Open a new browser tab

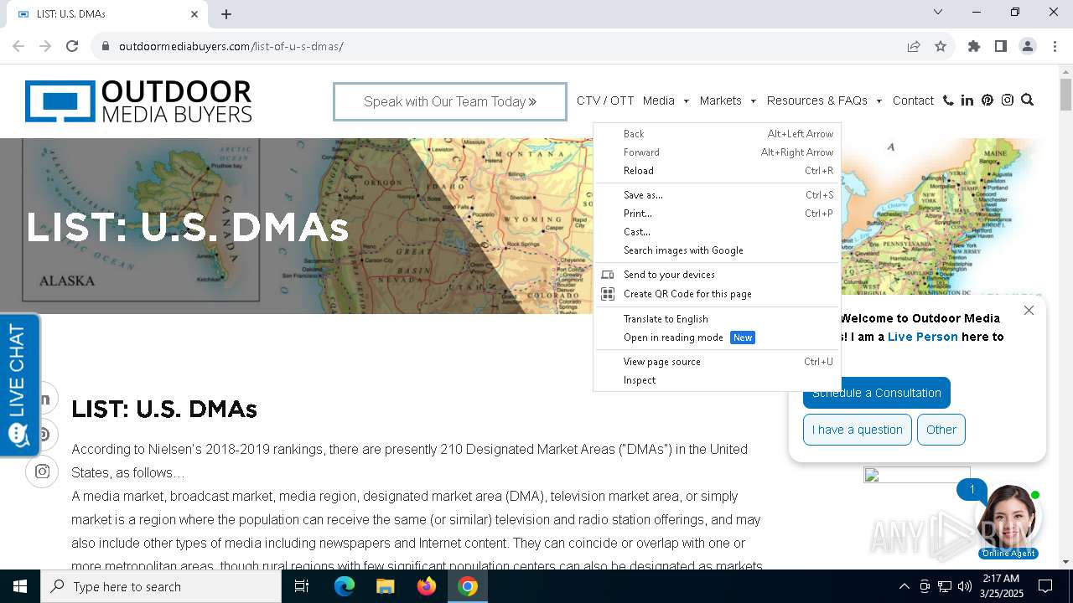226,14
